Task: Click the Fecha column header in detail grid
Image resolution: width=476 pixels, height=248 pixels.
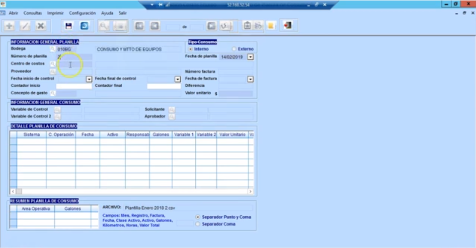Action: (x=87, y=134)
